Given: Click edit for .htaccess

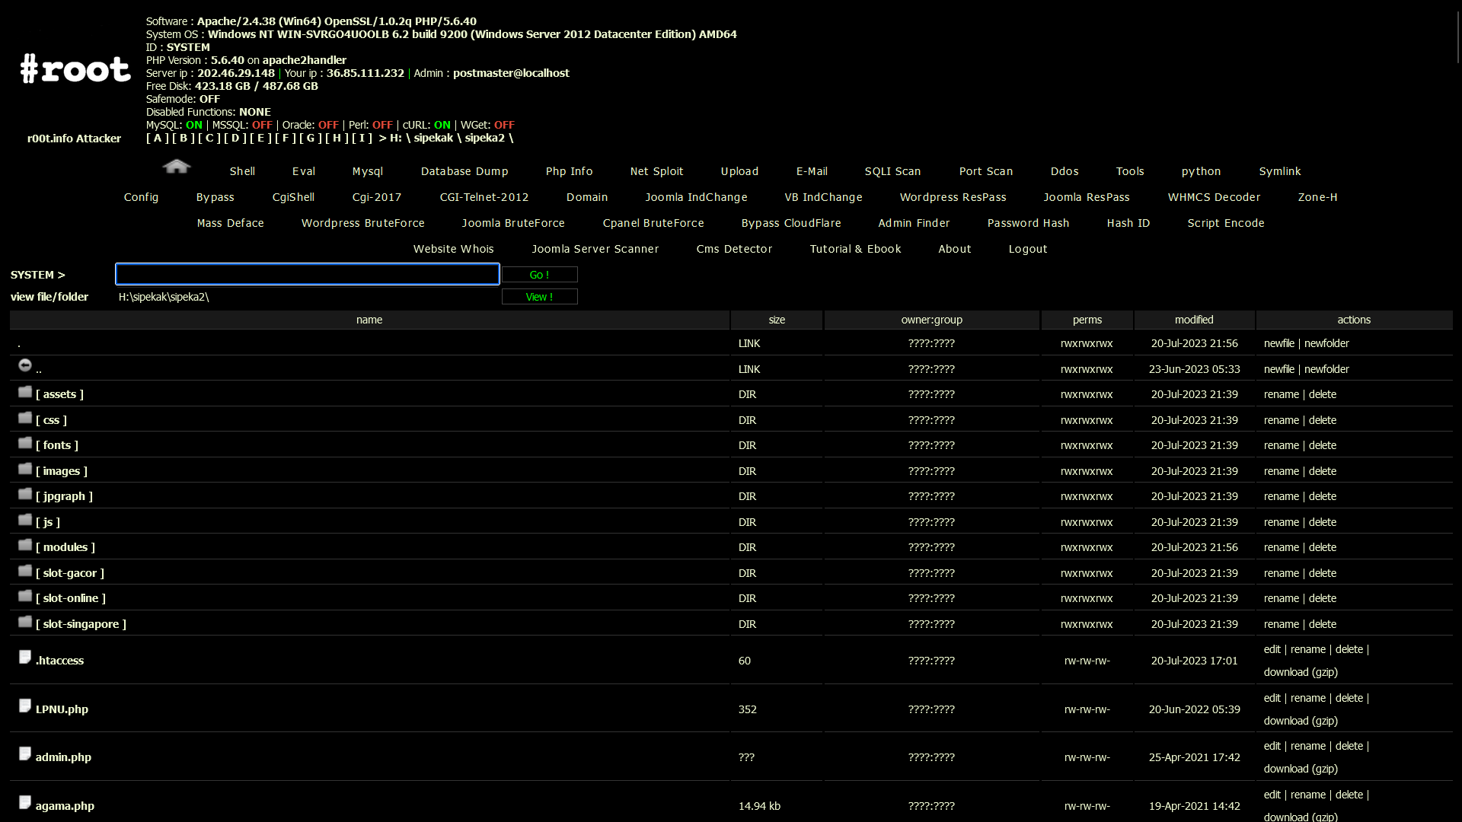Looking at the screenshot, I should pos(1272,649).
